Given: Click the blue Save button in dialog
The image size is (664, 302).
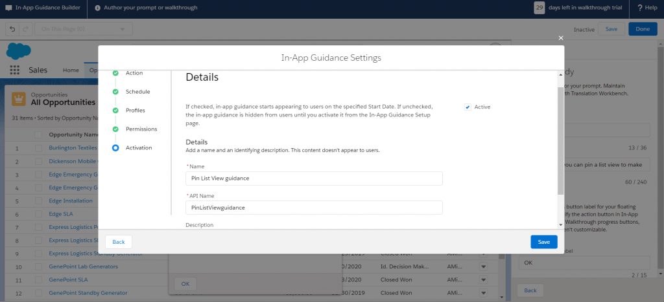Looking at the screenshot, I should click(x=543, y=242).
